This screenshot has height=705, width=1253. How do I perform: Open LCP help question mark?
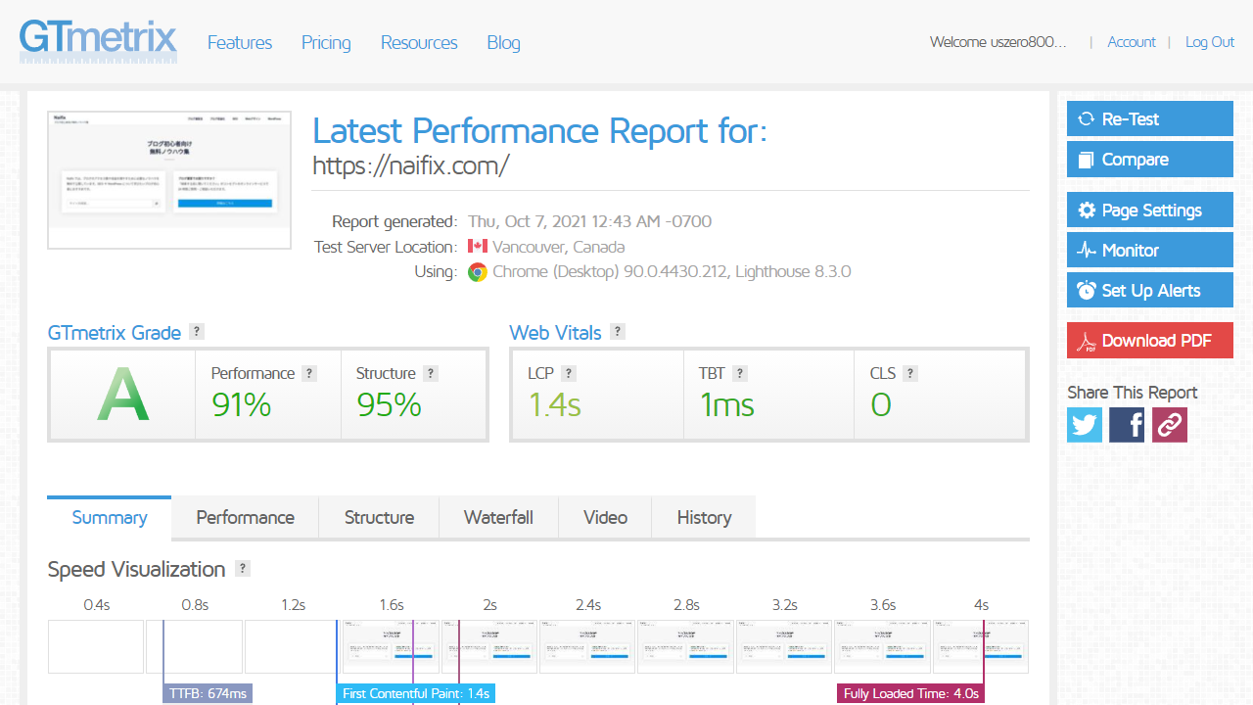pos(569,373)
